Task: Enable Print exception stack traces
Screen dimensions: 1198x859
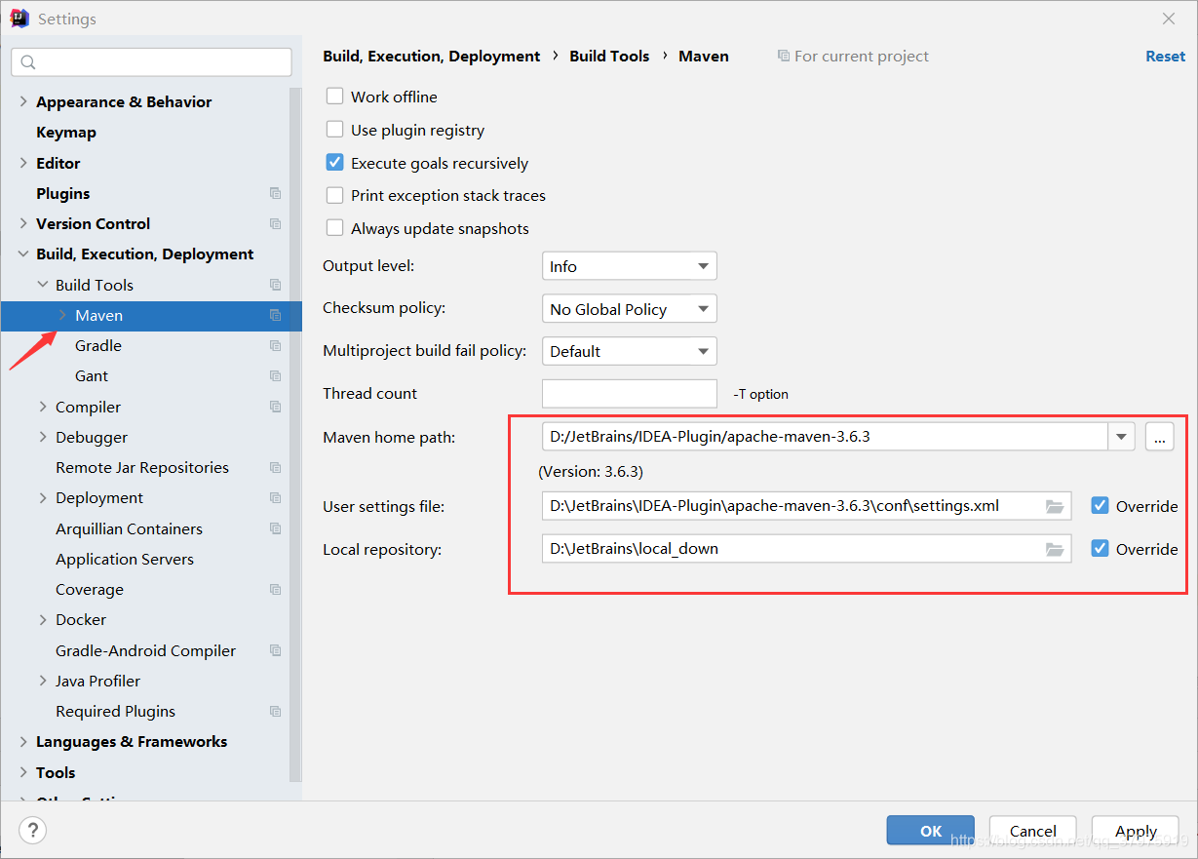Action: coord(334,195)
